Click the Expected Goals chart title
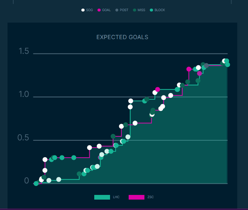 click(x=122, y=37)
